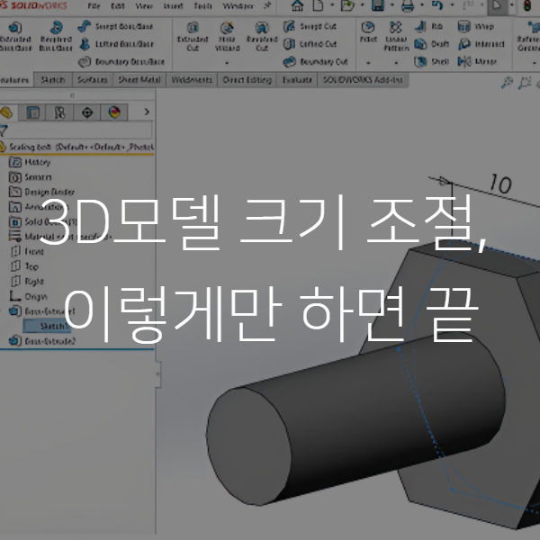Open the PropertyManager panel tab
The height and width of the screenshot is (540, 540).
click(x=33, y=112)
